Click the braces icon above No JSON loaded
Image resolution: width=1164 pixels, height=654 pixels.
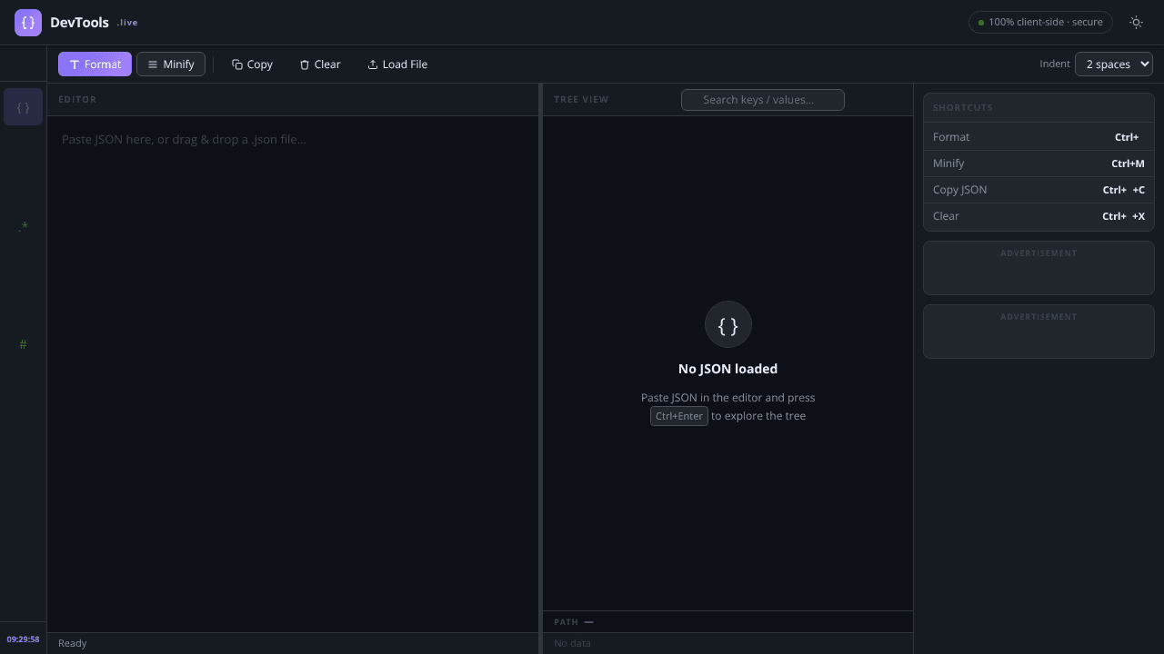pyautogui.click(x=728, y=324)
